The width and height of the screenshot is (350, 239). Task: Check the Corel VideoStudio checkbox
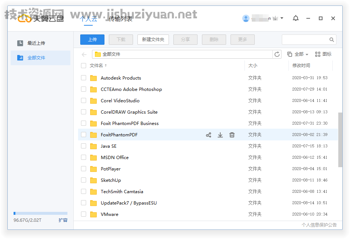click(x=84, y=100)
